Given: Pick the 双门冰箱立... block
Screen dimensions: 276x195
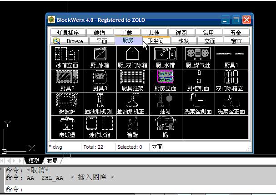Looking at the screenshot, I should pyautogui.click(x=231, y=81).
